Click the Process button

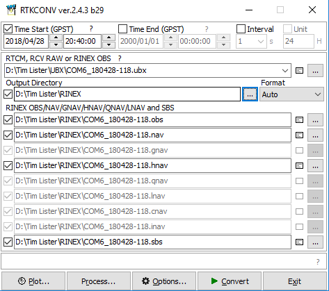[99, 281]
